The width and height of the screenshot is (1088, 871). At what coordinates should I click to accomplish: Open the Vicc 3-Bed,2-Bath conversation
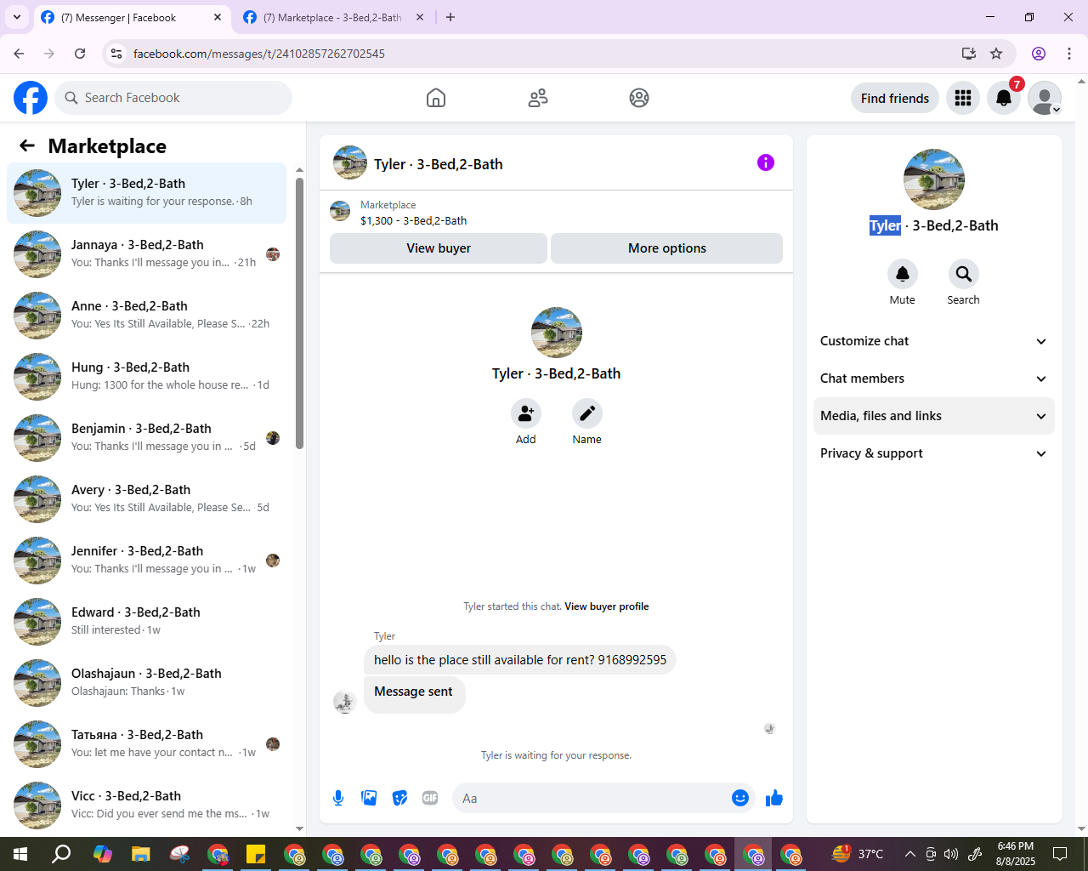[146, 806]
